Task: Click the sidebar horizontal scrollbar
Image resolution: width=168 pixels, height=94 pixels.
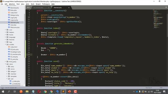Action: click(10, 85)
